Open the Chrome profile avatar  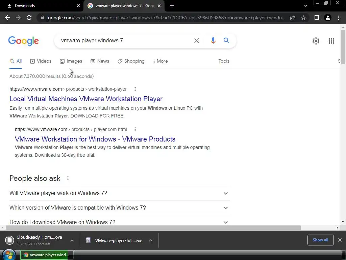point(328,18)
